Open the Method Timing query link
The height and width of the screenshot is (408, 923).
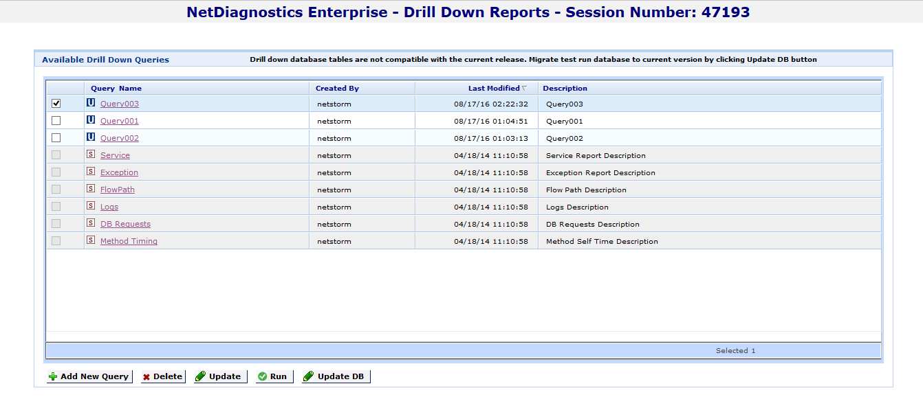[129, 241]
